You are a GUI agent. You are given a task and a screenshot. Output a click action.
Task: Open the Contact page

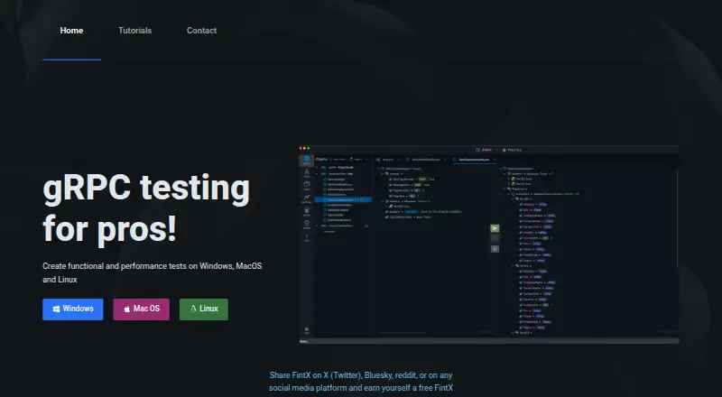[x=201, y=31]
